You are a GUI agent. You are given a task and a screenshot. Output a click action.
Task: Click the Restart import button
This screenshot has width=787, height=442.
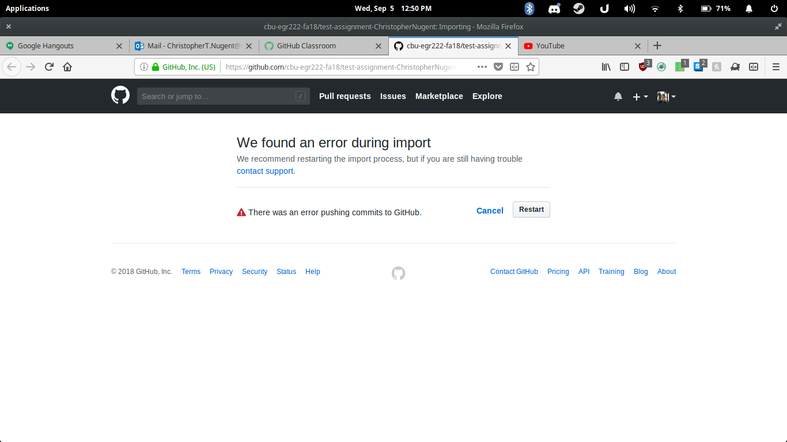click(x=531, y=209)
